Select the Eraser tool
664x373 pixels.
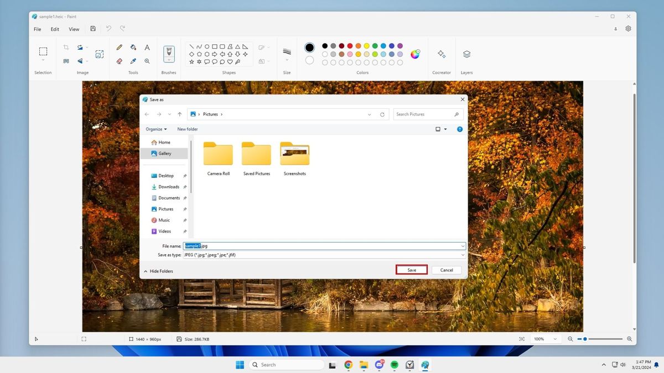tap(120, 61)
